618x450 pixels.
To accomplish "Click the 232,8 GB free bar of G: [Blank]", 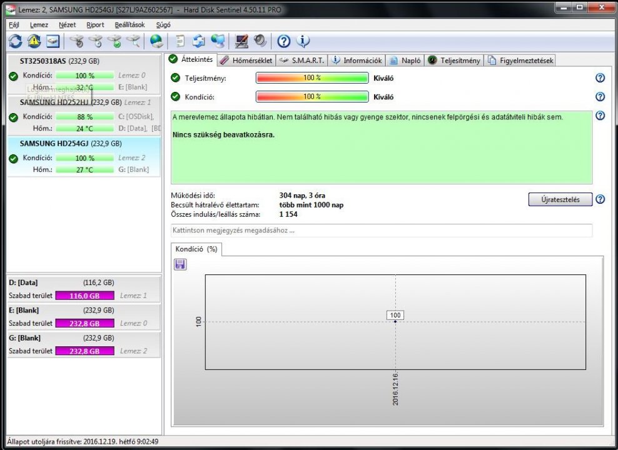I will click(x=84, y=351).
